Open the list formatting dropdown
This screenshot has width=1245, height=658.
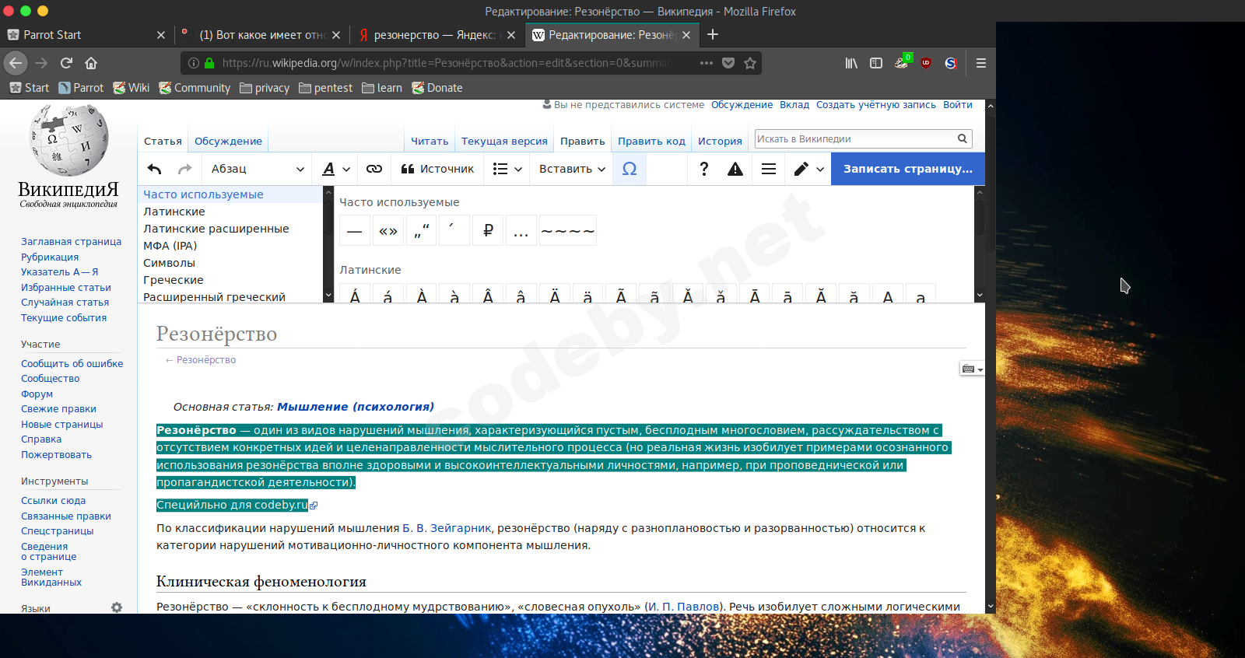pos(507,169)
